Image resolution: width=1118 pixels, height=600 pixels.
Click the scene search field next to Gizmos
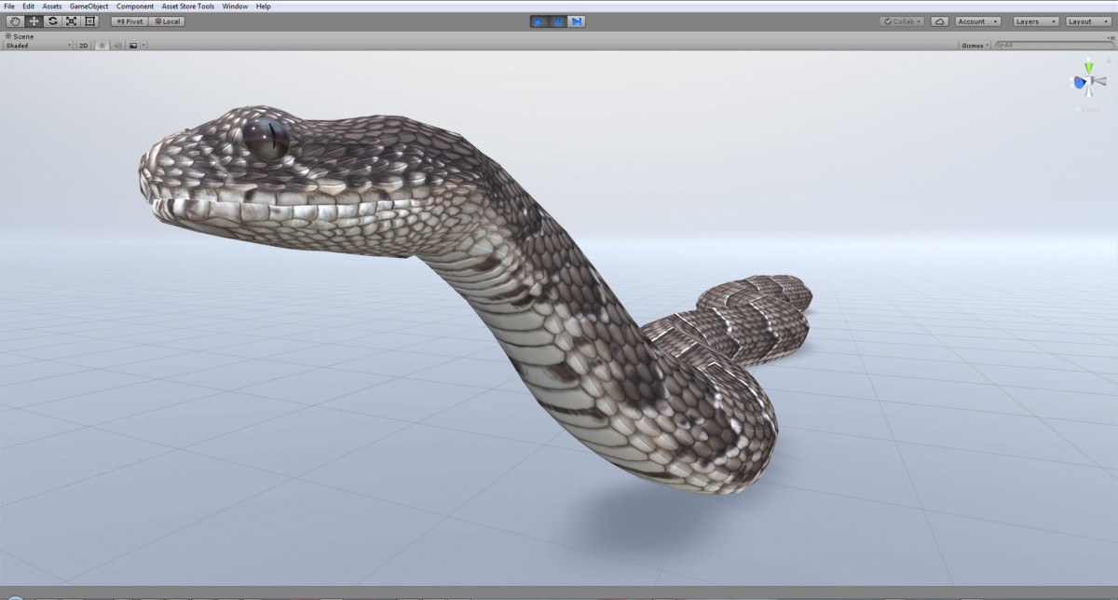click(1053, 44)
